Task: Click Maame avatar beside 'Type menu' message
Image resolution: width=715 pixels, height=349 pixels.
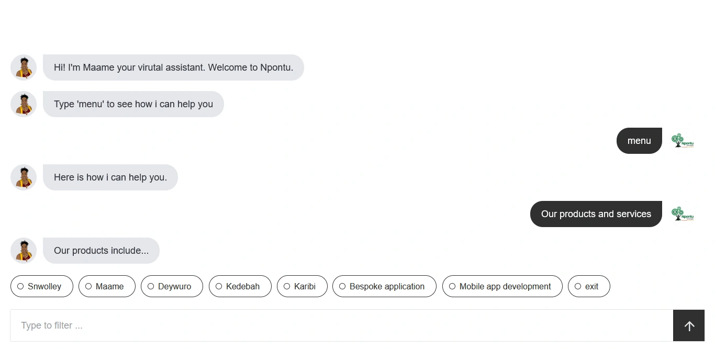Action: click(24, 104)
